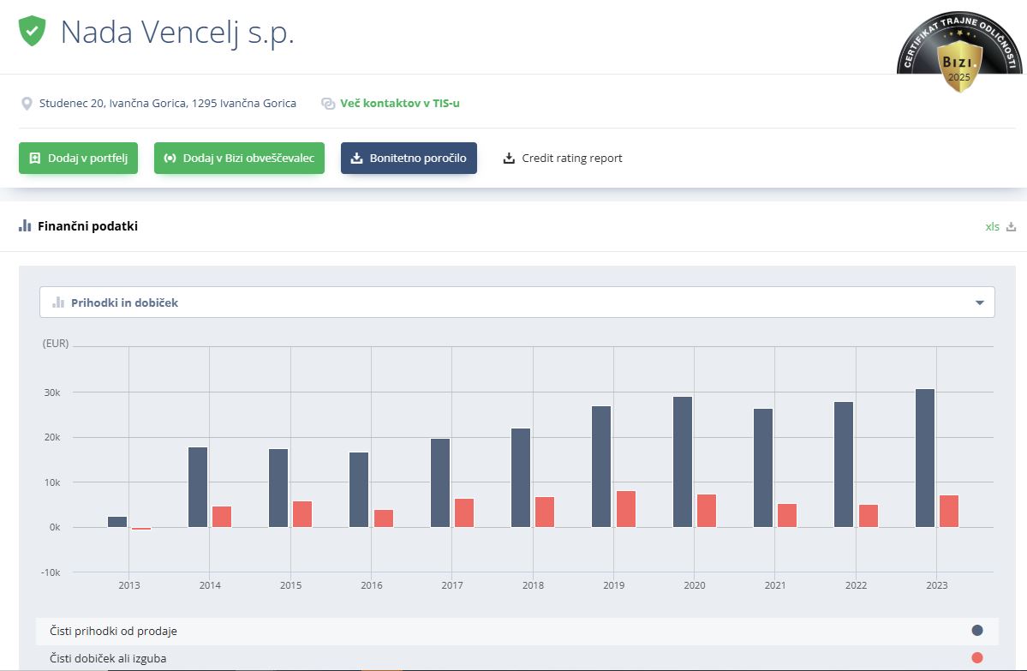Click the 2022 revenue bar
Screen dimensions: 1027x671
844,464
